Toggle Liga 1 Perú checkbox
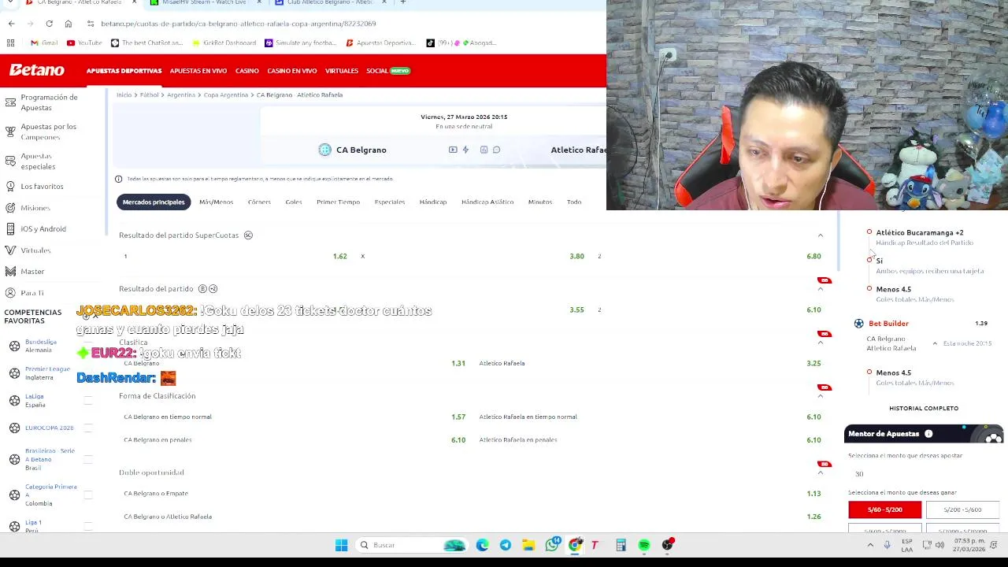 click(87, 526)
